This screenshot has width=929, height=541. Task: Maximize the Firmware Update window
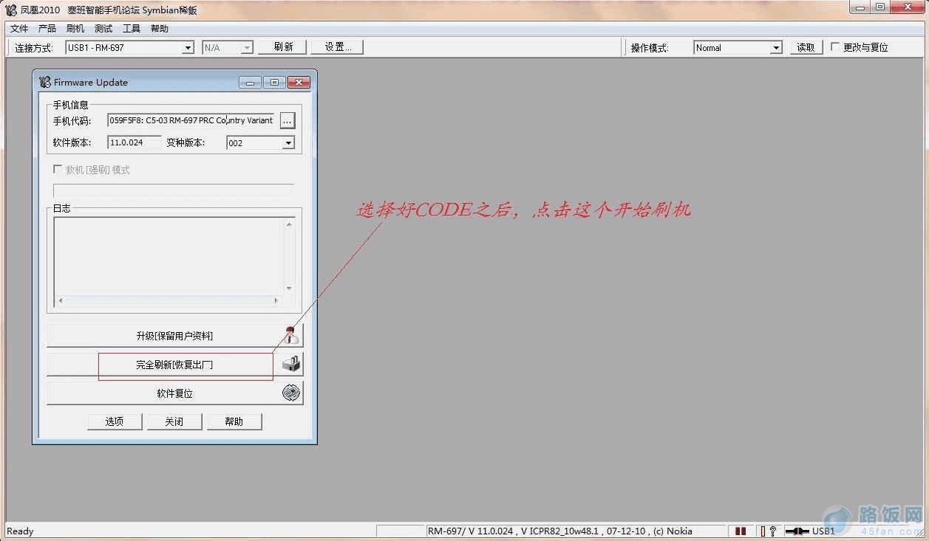pyautogui.click(x=274, y=83)
